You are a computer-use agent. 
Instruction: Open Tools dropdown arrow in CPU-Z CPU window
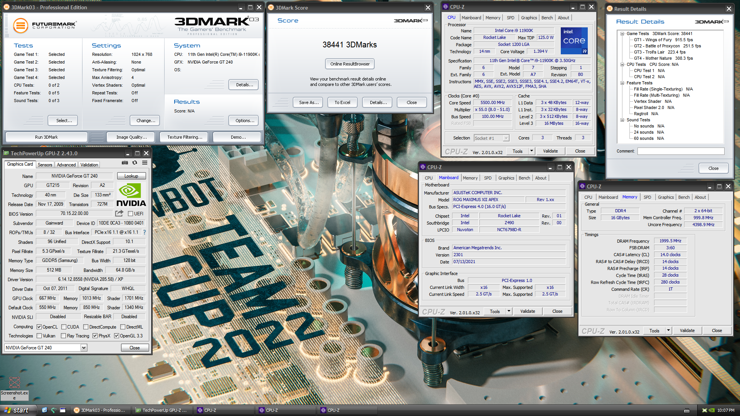[531, 151]
